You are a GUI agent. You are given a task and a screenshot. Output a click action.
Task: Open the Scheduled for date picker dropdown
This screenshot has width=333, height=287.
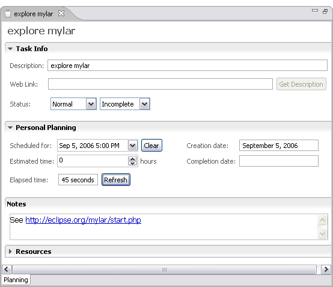[133, 146]
